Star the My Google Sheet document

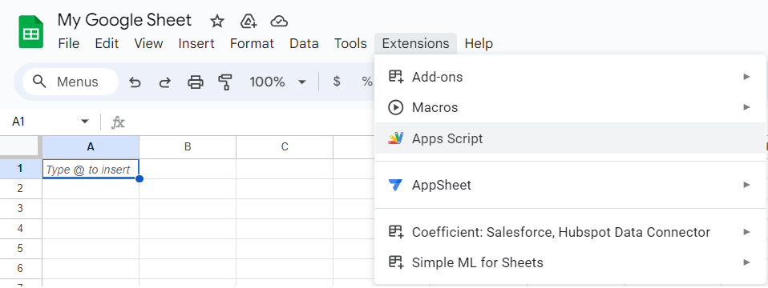coord(217,21)
